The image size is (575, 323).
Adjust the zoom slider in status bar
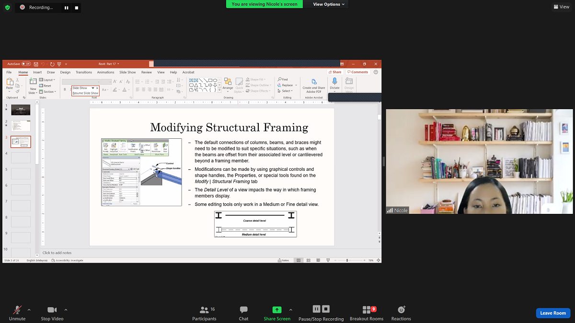[x=347, y=260]
